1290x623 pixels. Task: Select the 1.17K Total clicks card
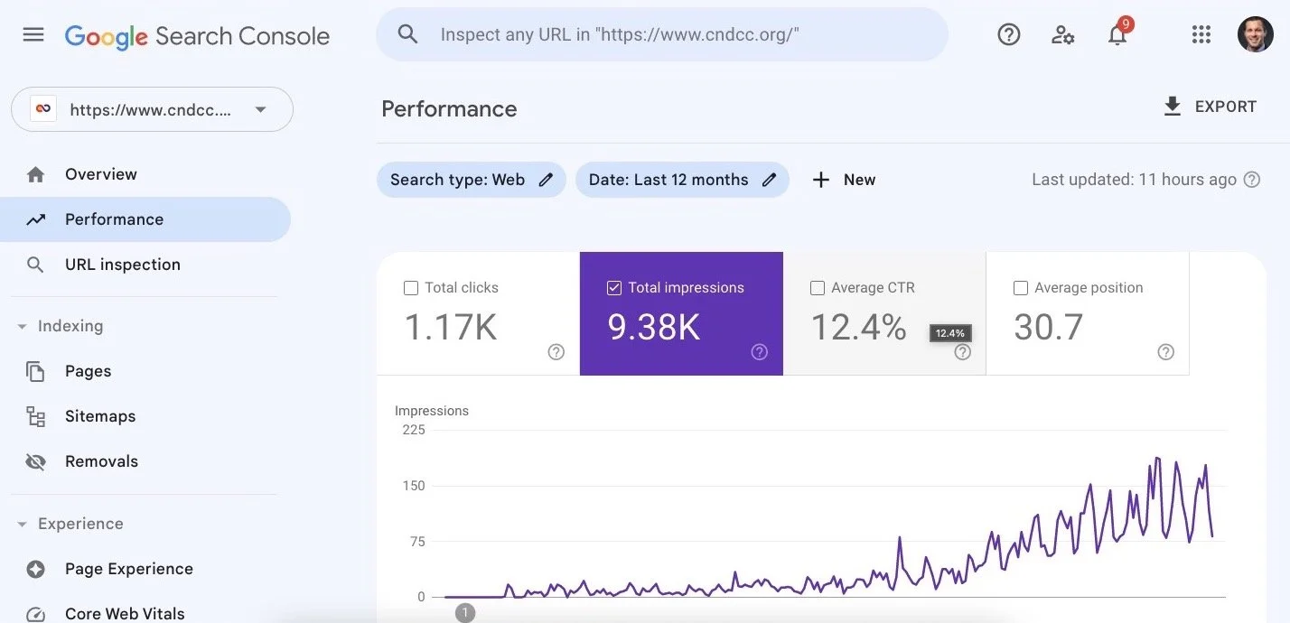(478, 313)
